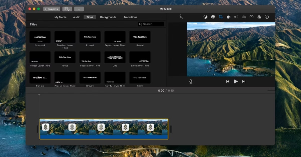Click the My Movie window title
301x157 pixels.
(x=166, y=9)
